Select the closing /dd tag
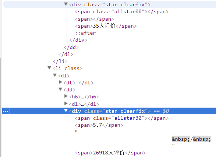 point(71,48)
